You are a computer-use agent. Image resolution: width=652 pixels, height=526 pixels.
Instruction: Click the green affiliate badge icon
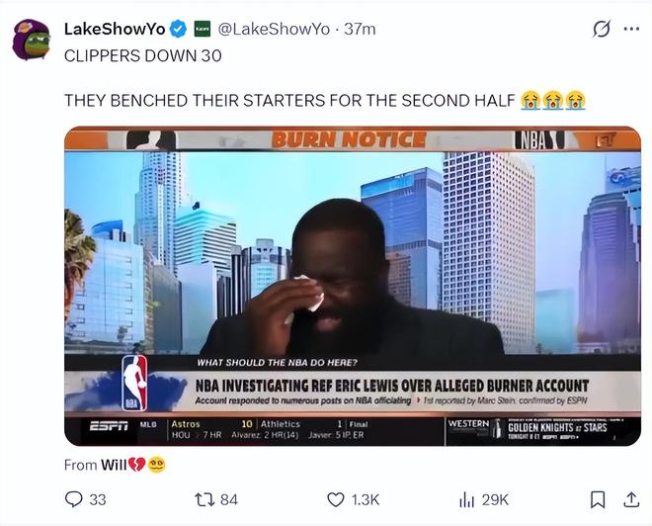203,29
